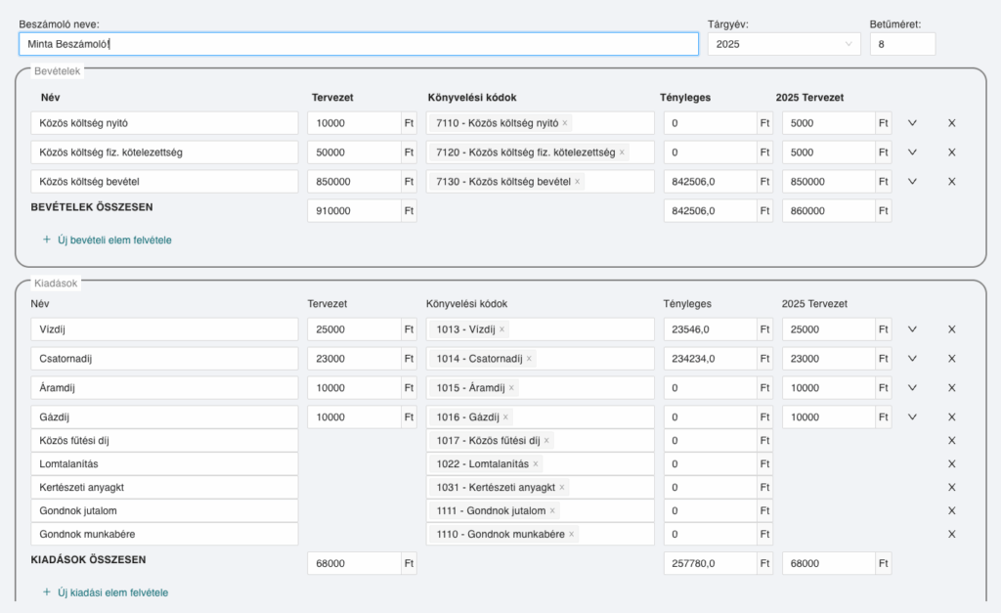Edit the Csatornadíj planned amount field
Screen dimensions: 1001x613
point(353,359)
